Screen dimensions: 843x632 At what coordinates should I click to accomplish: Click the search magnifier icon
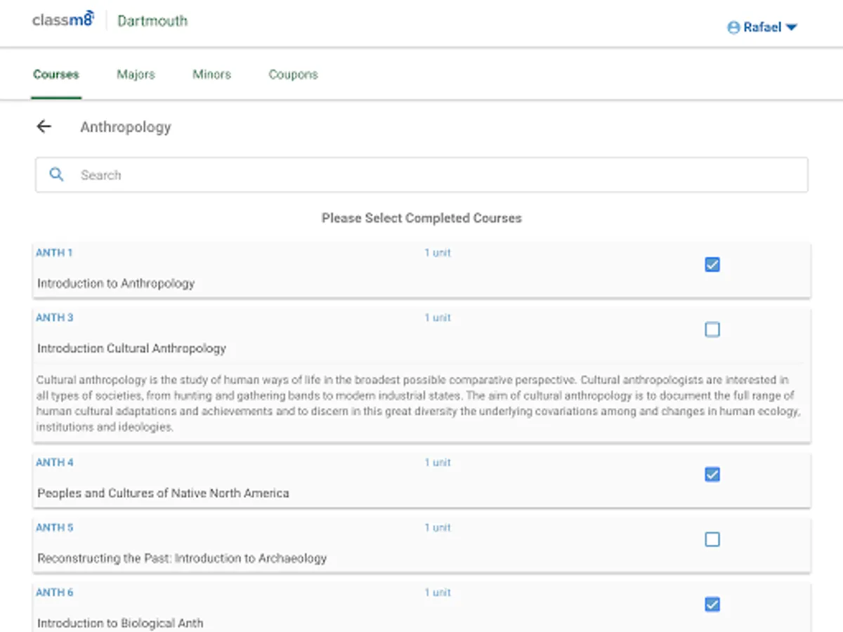[x=56, y=175]
